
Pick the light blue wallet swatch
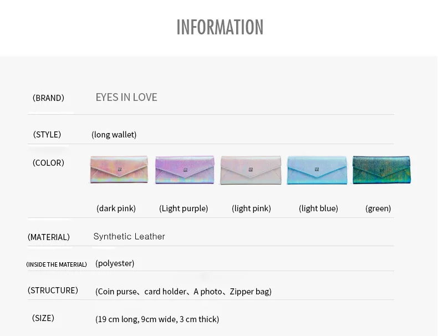(x=317, y=170)
